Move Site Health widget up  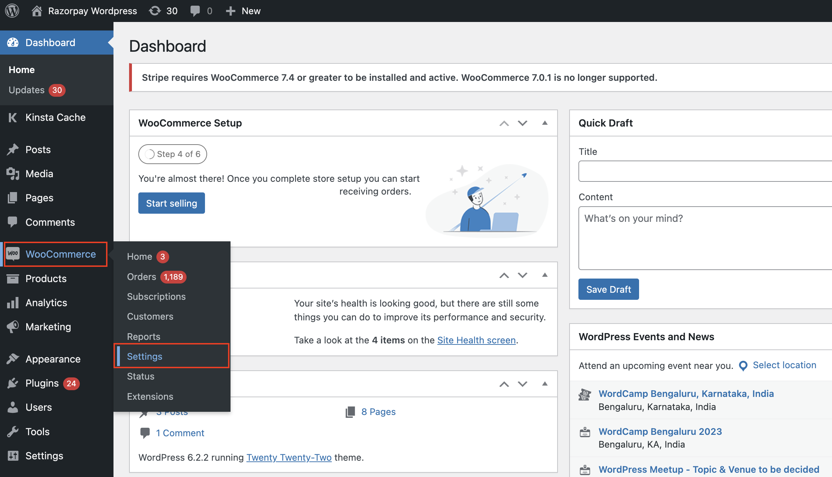click(504, 275)
